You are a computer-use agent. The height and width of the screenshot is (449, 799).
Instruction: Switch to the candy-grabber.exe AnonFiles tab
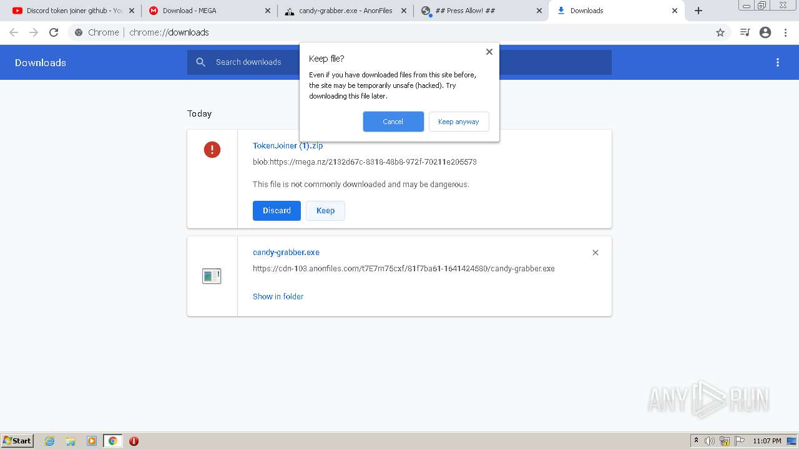(346, 11)
